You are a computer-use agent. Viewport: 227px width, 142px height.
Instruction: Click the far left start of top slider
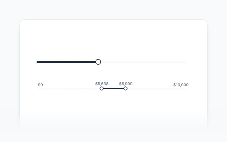click(x=37, y=62)
